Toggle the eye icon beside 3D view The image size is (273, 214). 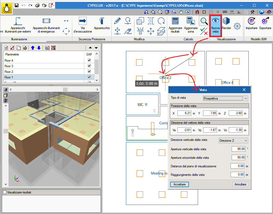click(x=6, y=101)
